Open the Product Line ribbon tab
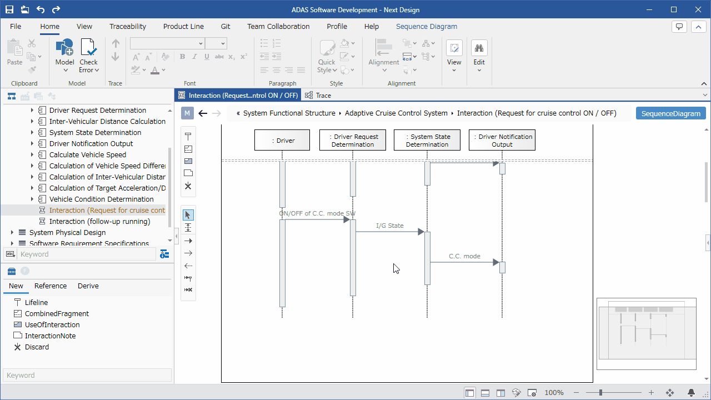Viewport: 711px width, 400px height. [183, 26]
